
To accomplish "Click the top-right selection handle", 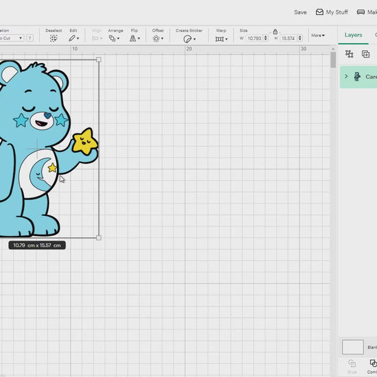I will click(99, 60).
